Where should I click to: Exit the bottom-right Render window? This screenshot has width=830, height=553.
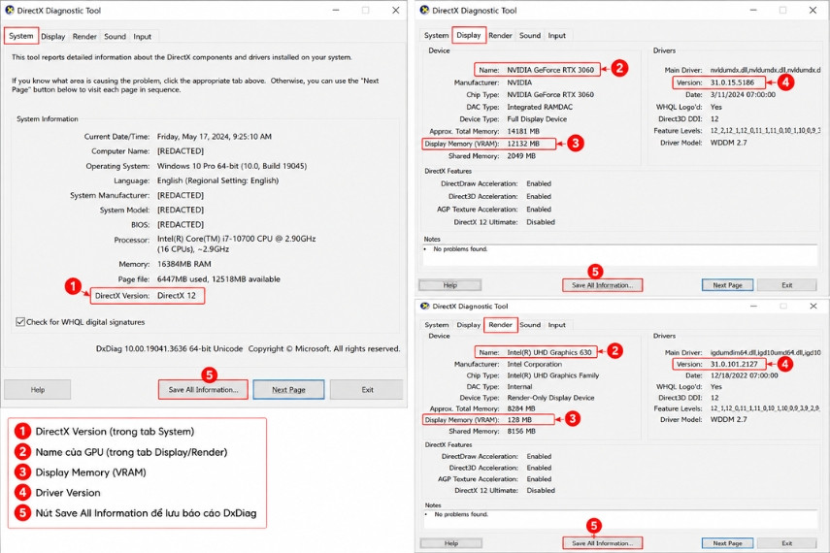pyautogui.click(x=787, y=543)
